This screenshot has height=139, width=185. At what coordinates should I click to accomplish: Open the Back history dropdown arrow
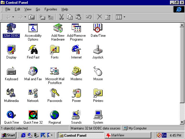click(13, 17)
